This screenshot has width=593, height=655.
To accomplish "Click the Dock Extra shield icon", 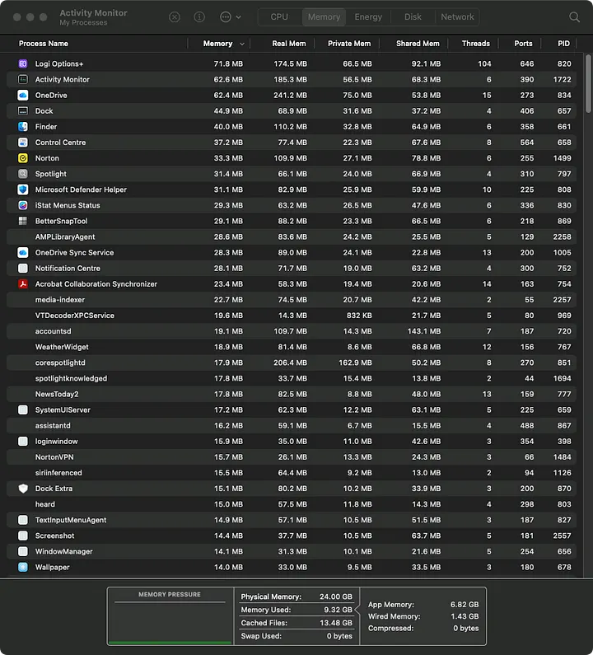I will [x=23, y=489].
